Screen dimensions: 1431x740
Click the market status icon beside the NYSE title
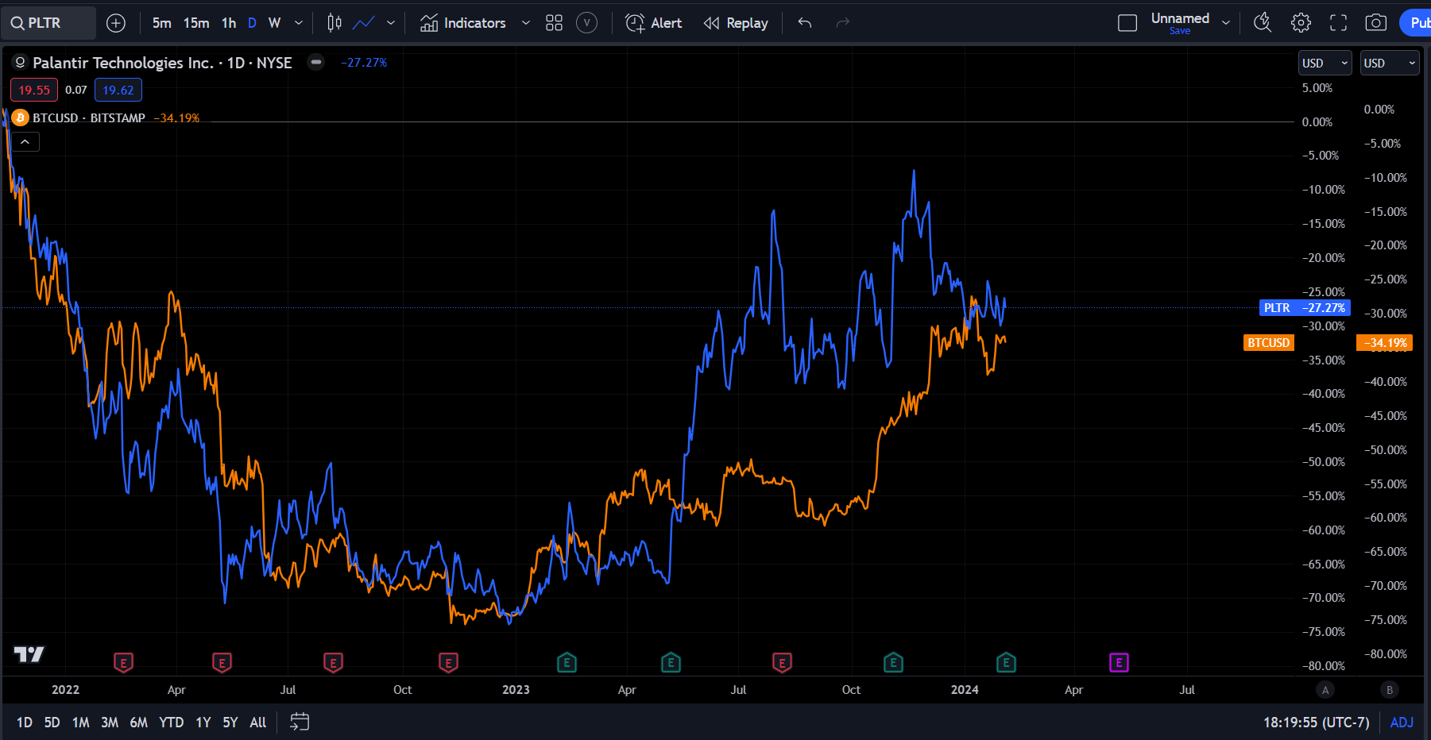(x=316, y=62)
